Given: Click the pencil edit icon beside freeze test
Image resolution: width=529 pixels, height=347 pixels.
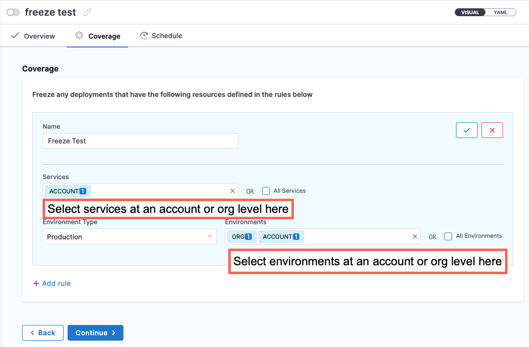Looking at the screenshot, I should (x=88, y=13).
